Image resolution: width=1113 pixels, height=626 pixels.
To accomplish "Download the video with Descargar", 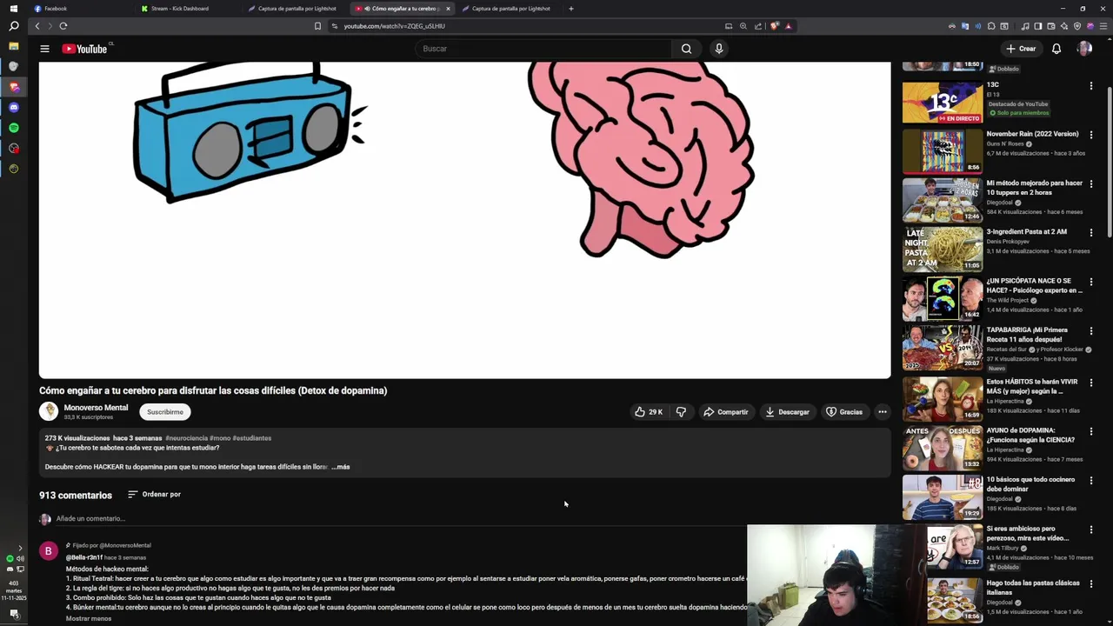I will tap(787, 412).
